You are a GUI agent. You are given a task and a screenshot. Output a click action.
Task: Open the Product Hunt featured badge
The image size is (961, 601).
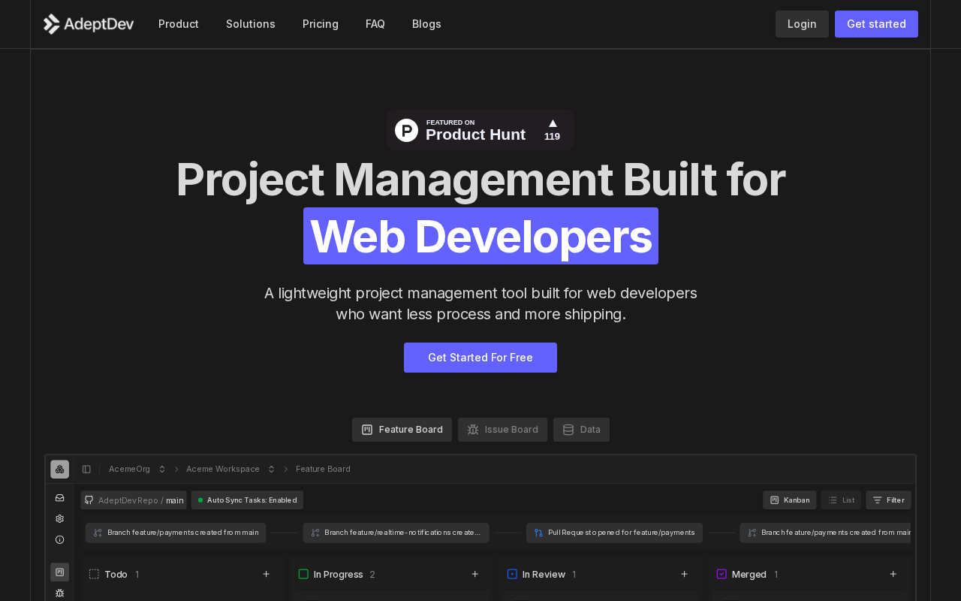point(480,130)
